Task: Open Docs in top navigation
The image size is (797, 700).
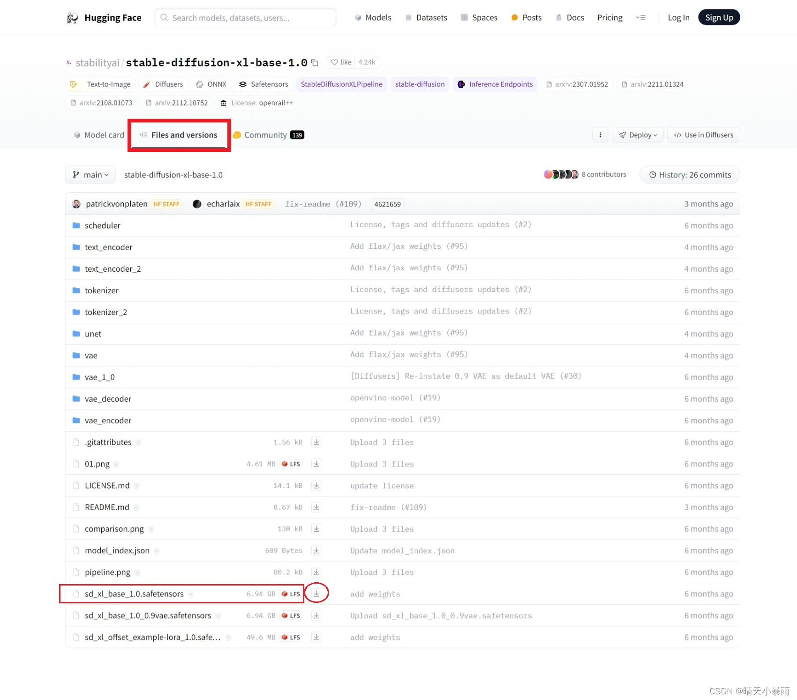Action: (x=570, y=18)
